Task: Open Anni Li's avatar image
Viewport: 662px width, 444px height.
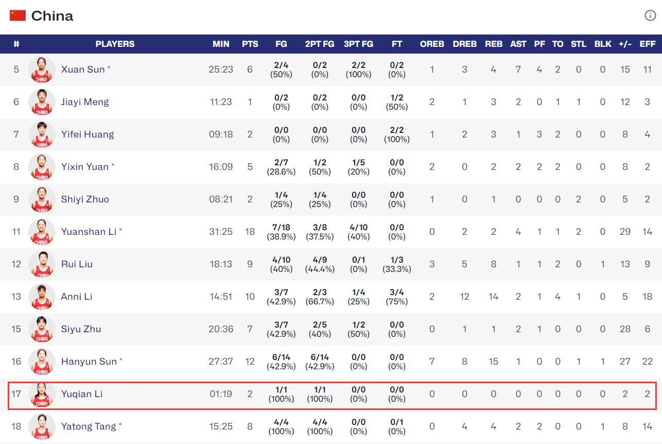Action: (42, 297)
